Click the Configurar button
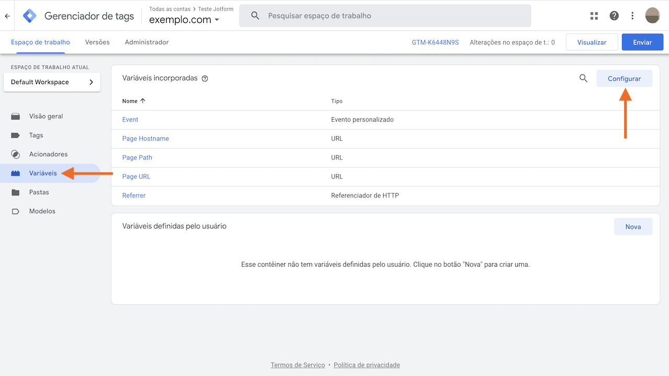 (x=624, y=78)
